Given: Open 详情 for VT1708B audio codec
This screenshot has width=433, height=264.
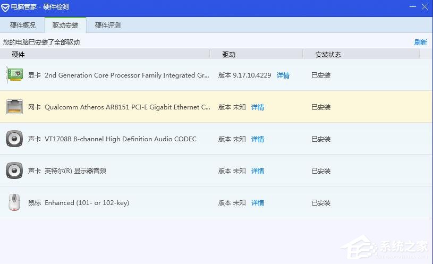Looking at the screenshot, I should [x=258, y=139].
